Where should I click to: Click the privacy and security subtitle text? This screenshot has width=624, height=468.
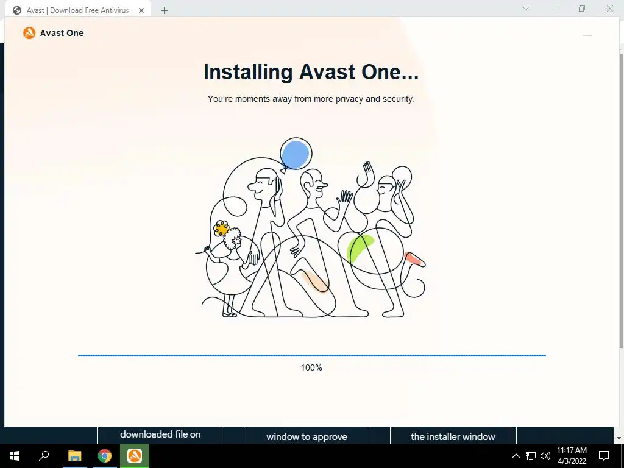(311, 99)
